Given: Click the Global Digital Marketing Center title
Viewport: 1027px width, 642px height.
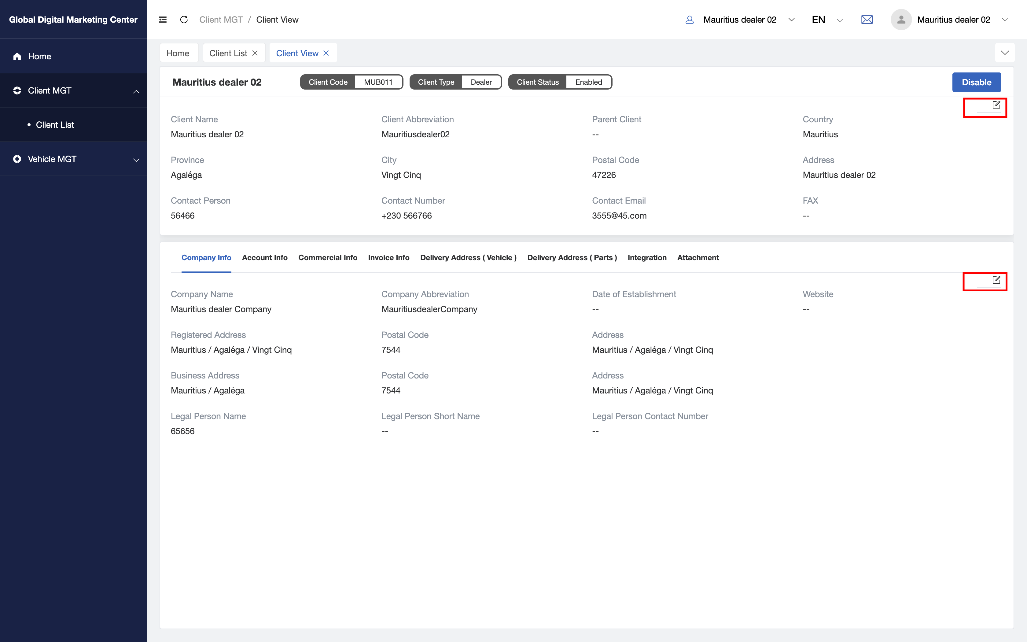Looking at the screenshot, I should point(73,20).
